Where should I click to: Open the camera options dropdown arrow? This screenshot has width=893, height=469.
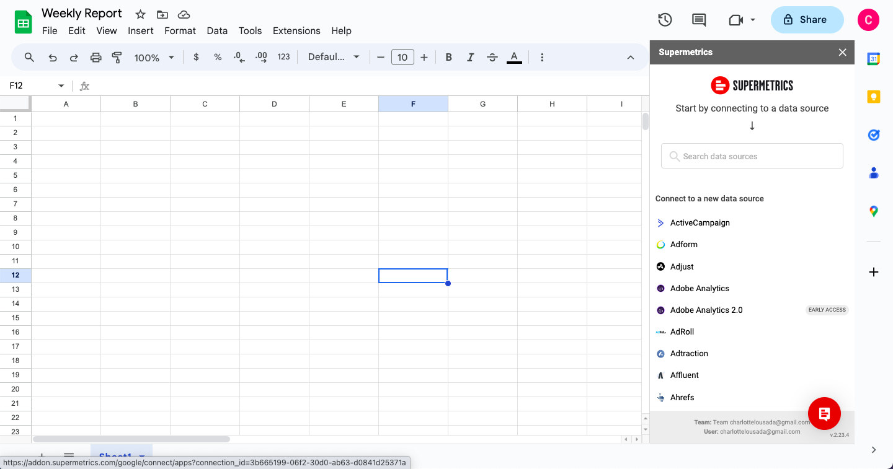(753, 20)
